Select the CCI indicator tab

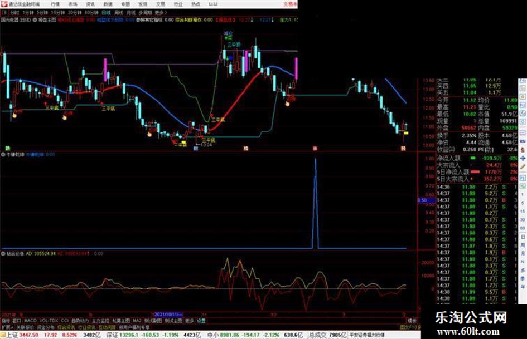tap(65, 321)
